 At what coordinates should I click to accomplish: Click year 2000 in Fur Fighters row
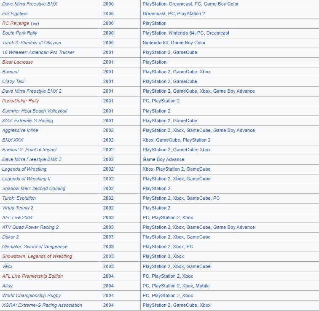[x=108, y=13]
